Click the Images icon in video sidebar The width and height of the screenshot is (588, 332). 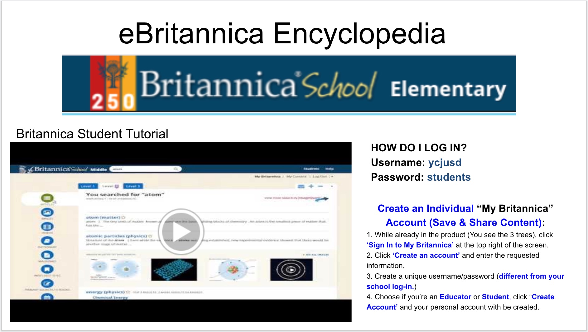tap(47, 212)
